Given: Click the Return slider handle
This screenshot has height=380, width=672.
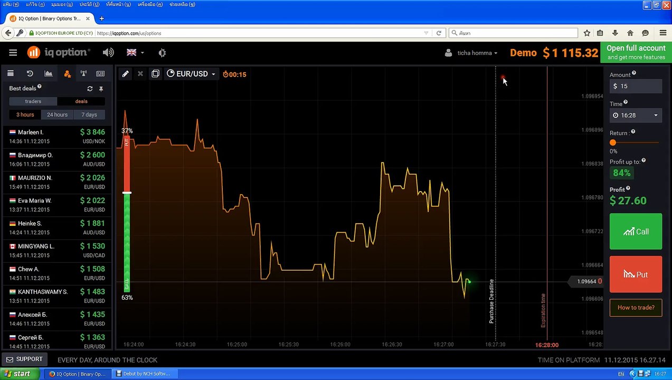Looking at the screenshot, I should (x=613, y=142).
